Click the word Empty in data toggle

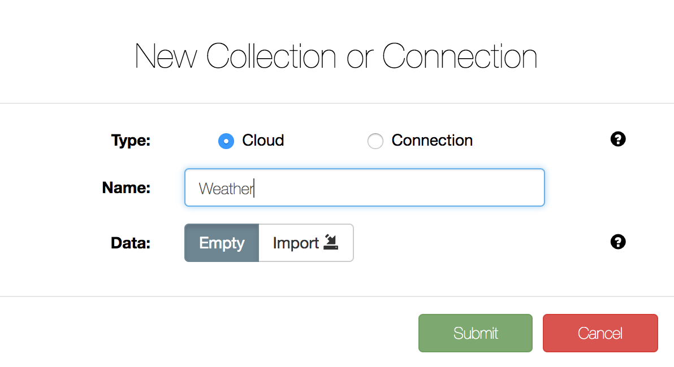[x=222, y=243]
